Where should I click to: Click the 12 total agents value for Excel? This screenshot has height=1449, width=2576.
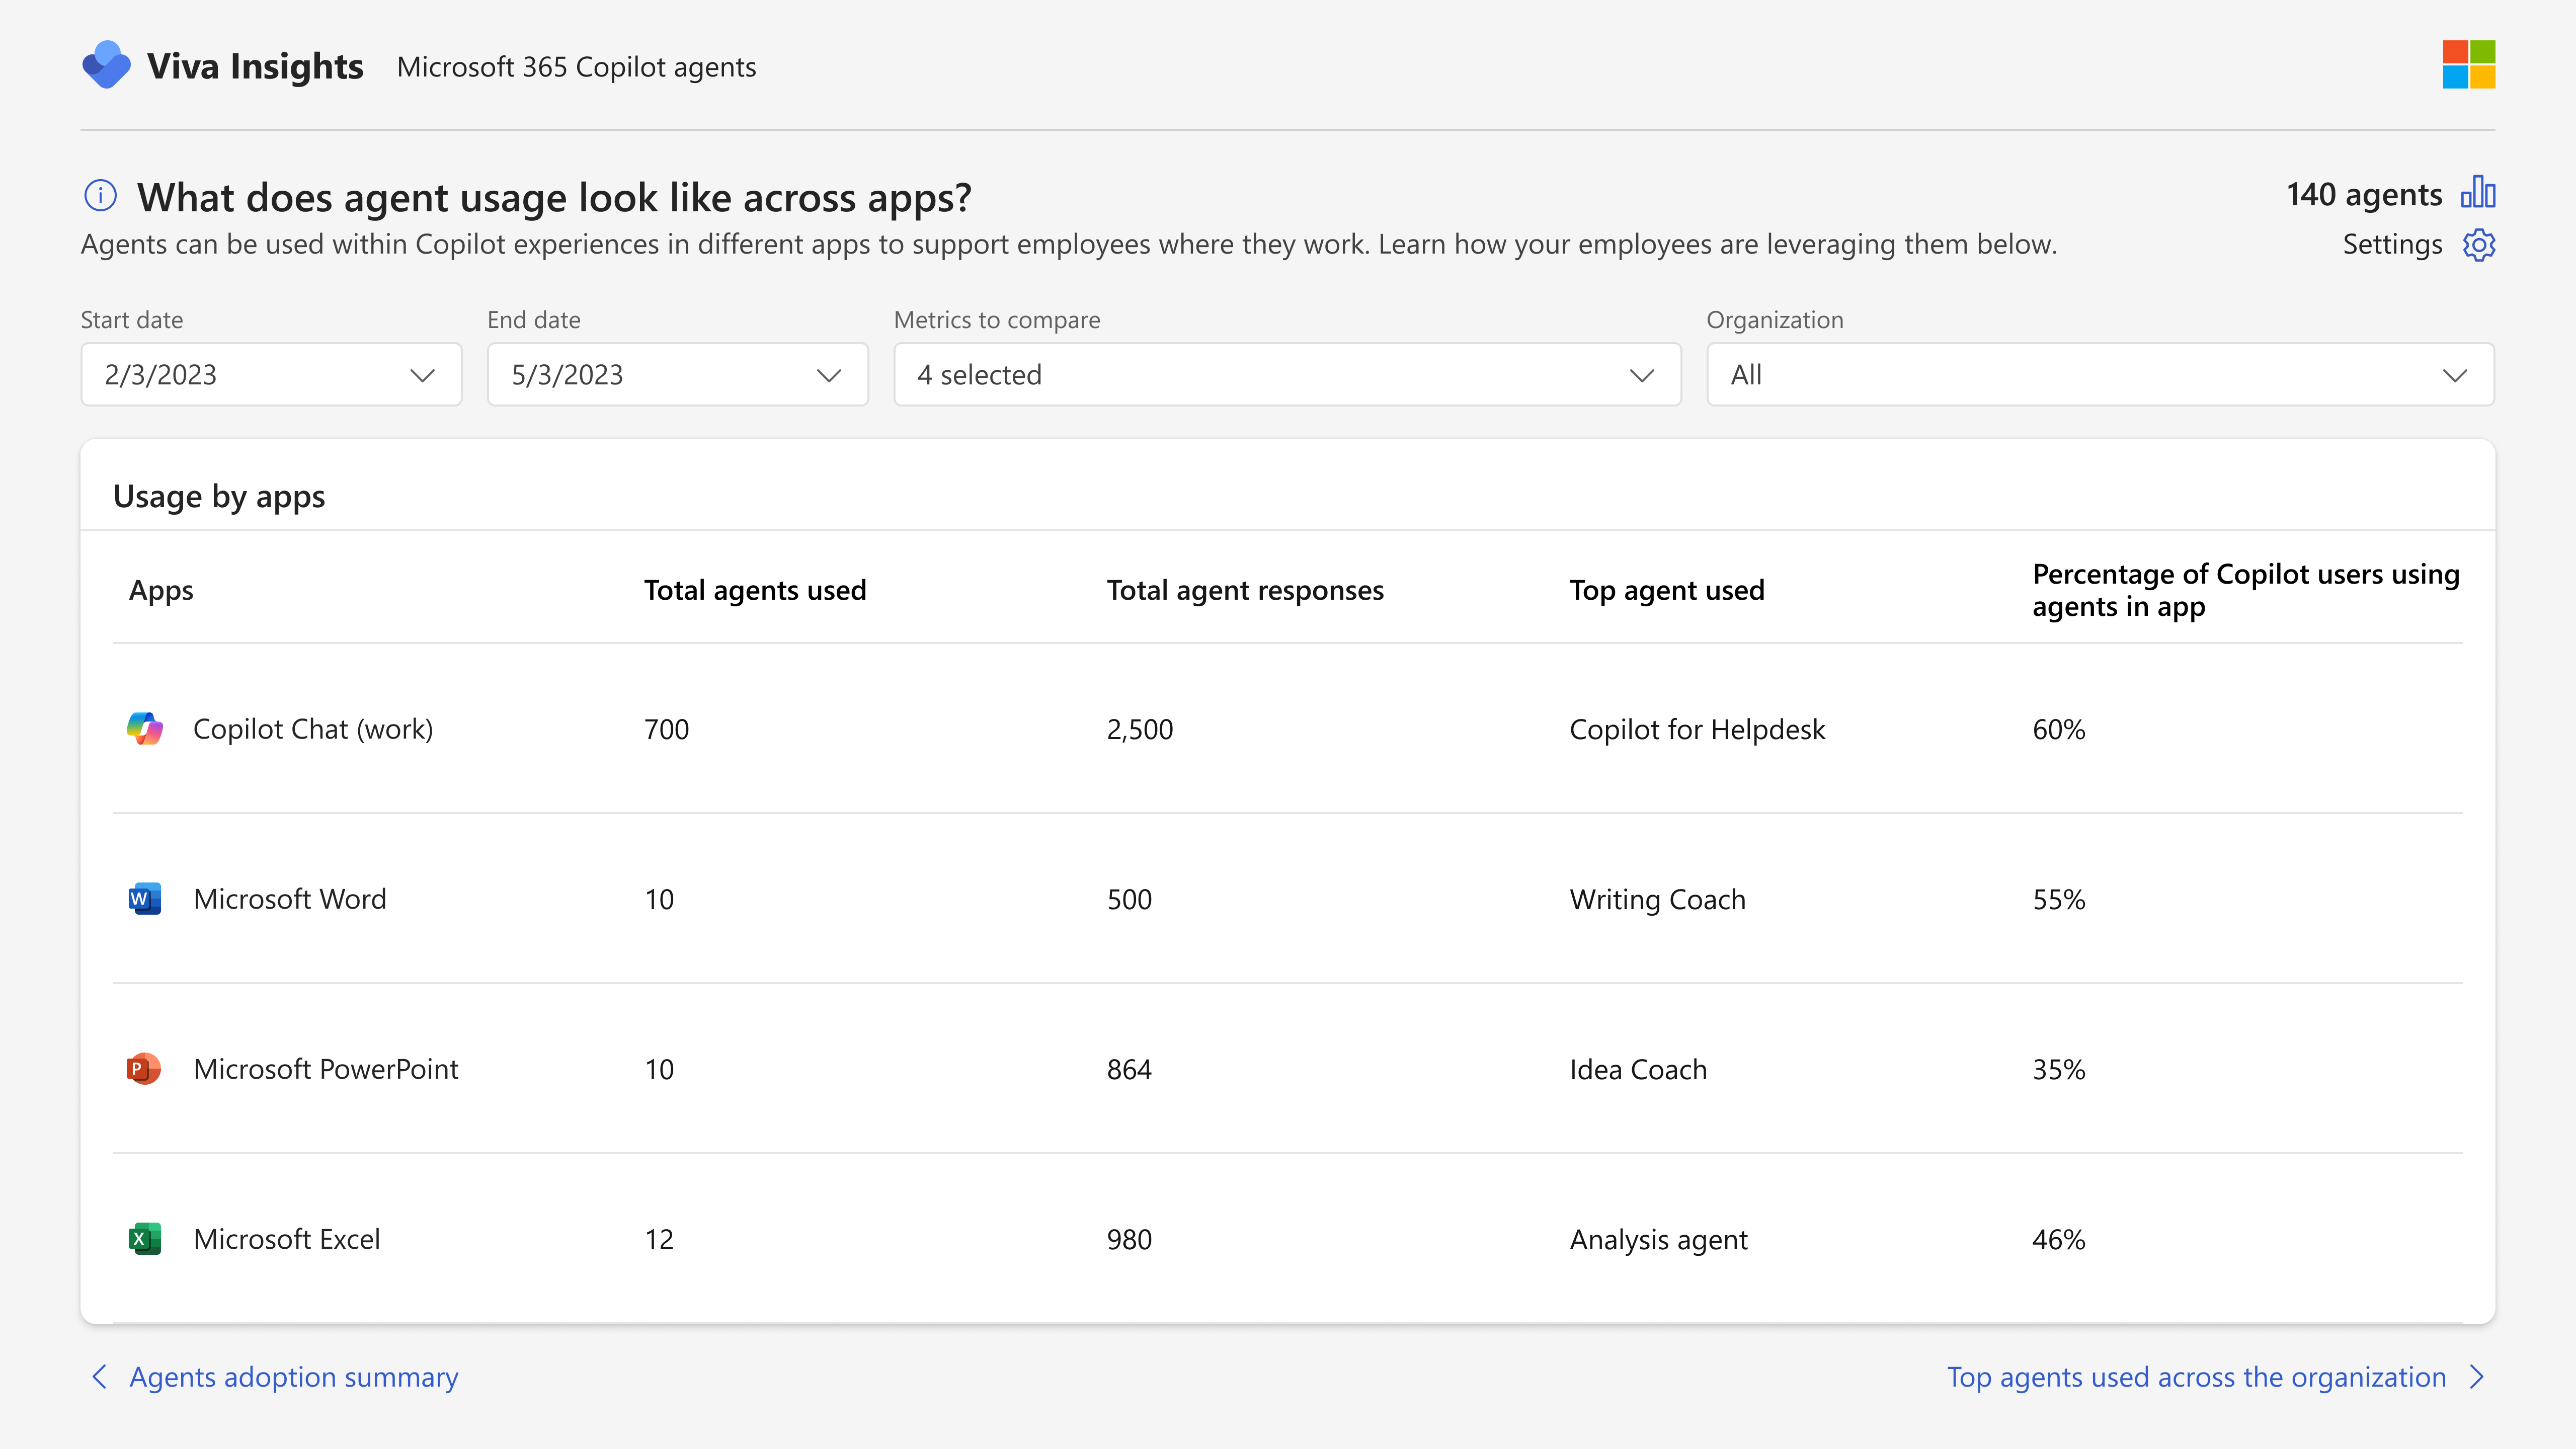[659, 1239]
